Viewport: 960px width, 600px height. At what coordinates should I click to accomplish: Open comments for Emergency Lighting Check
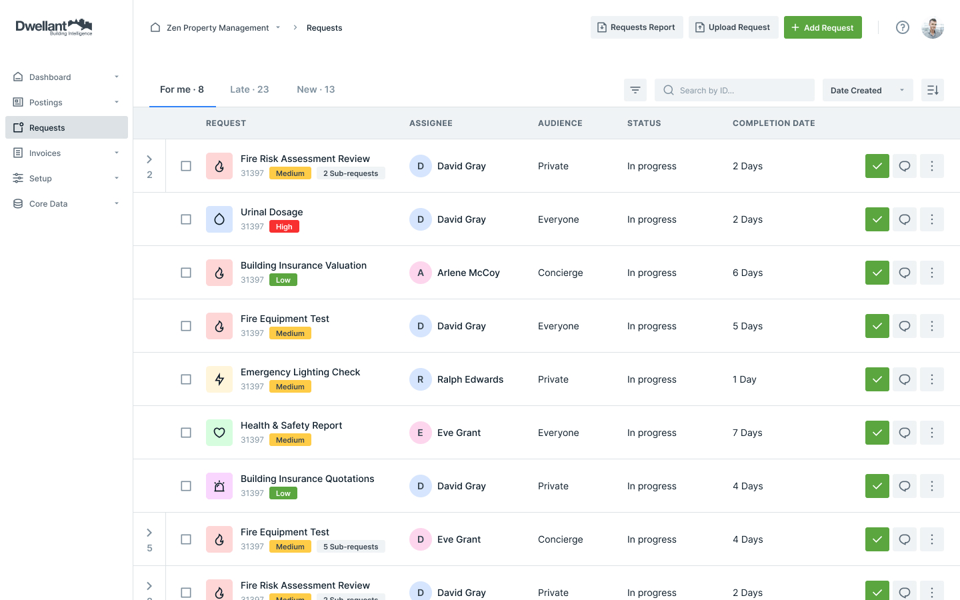pyautogui.click(x=905, y=379)
